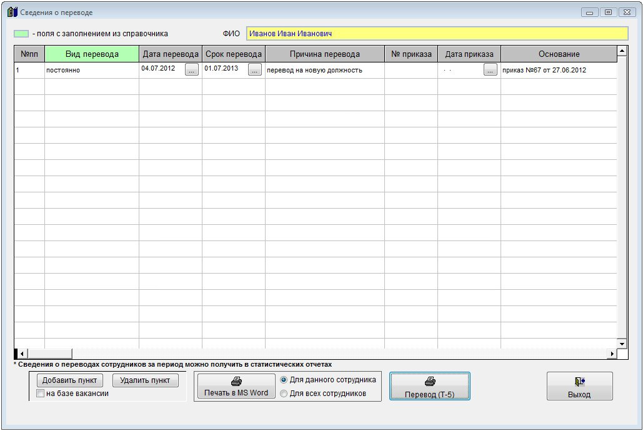
Task: Click the Дата приказа column header
Action: (469, 54)
